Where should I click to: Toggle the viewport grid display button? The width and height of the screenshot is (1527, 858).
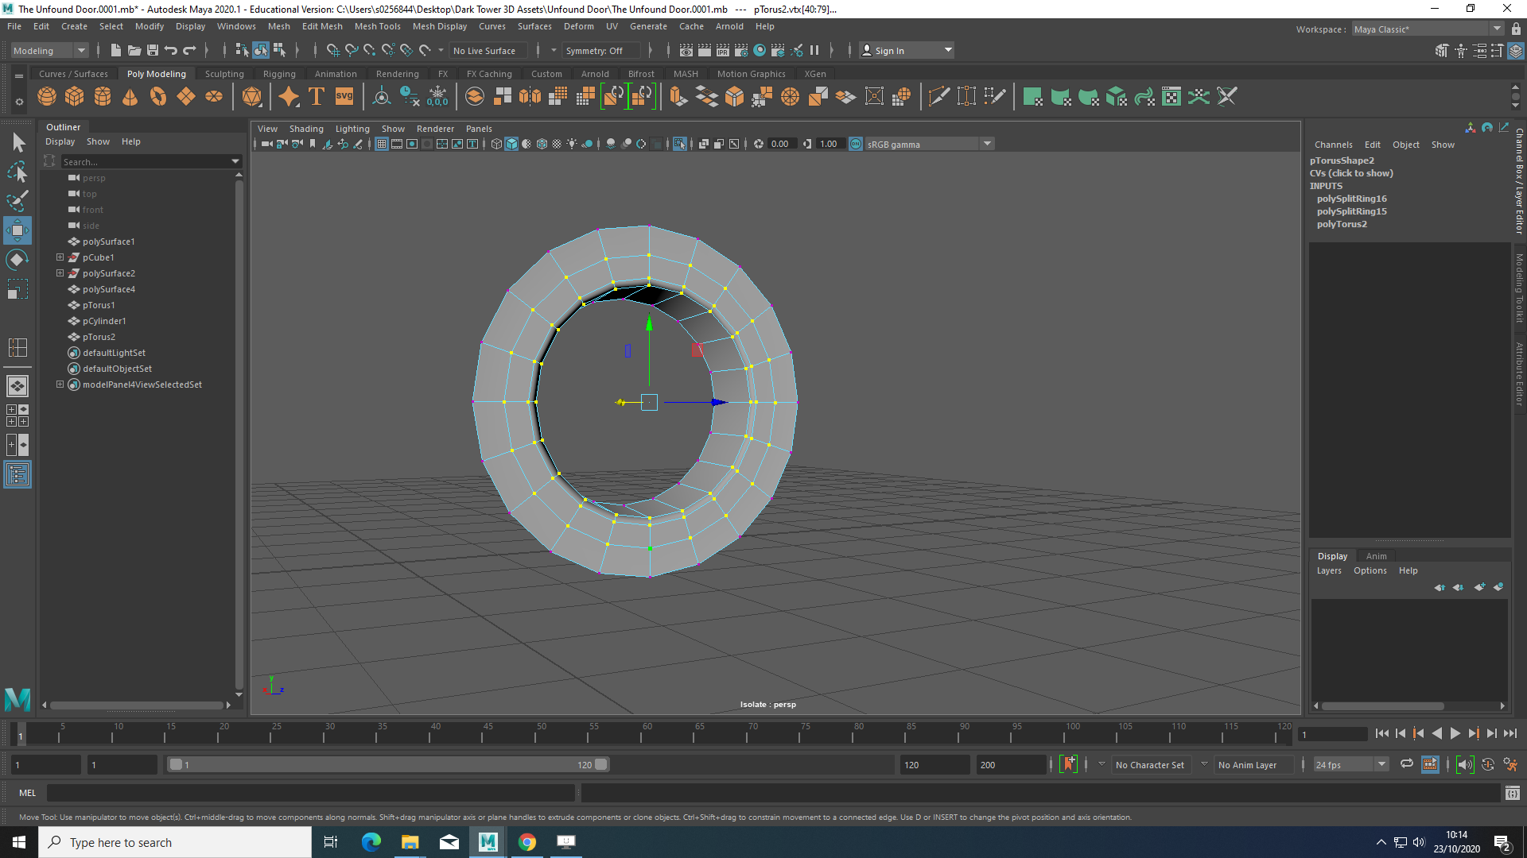coord(382,144)
